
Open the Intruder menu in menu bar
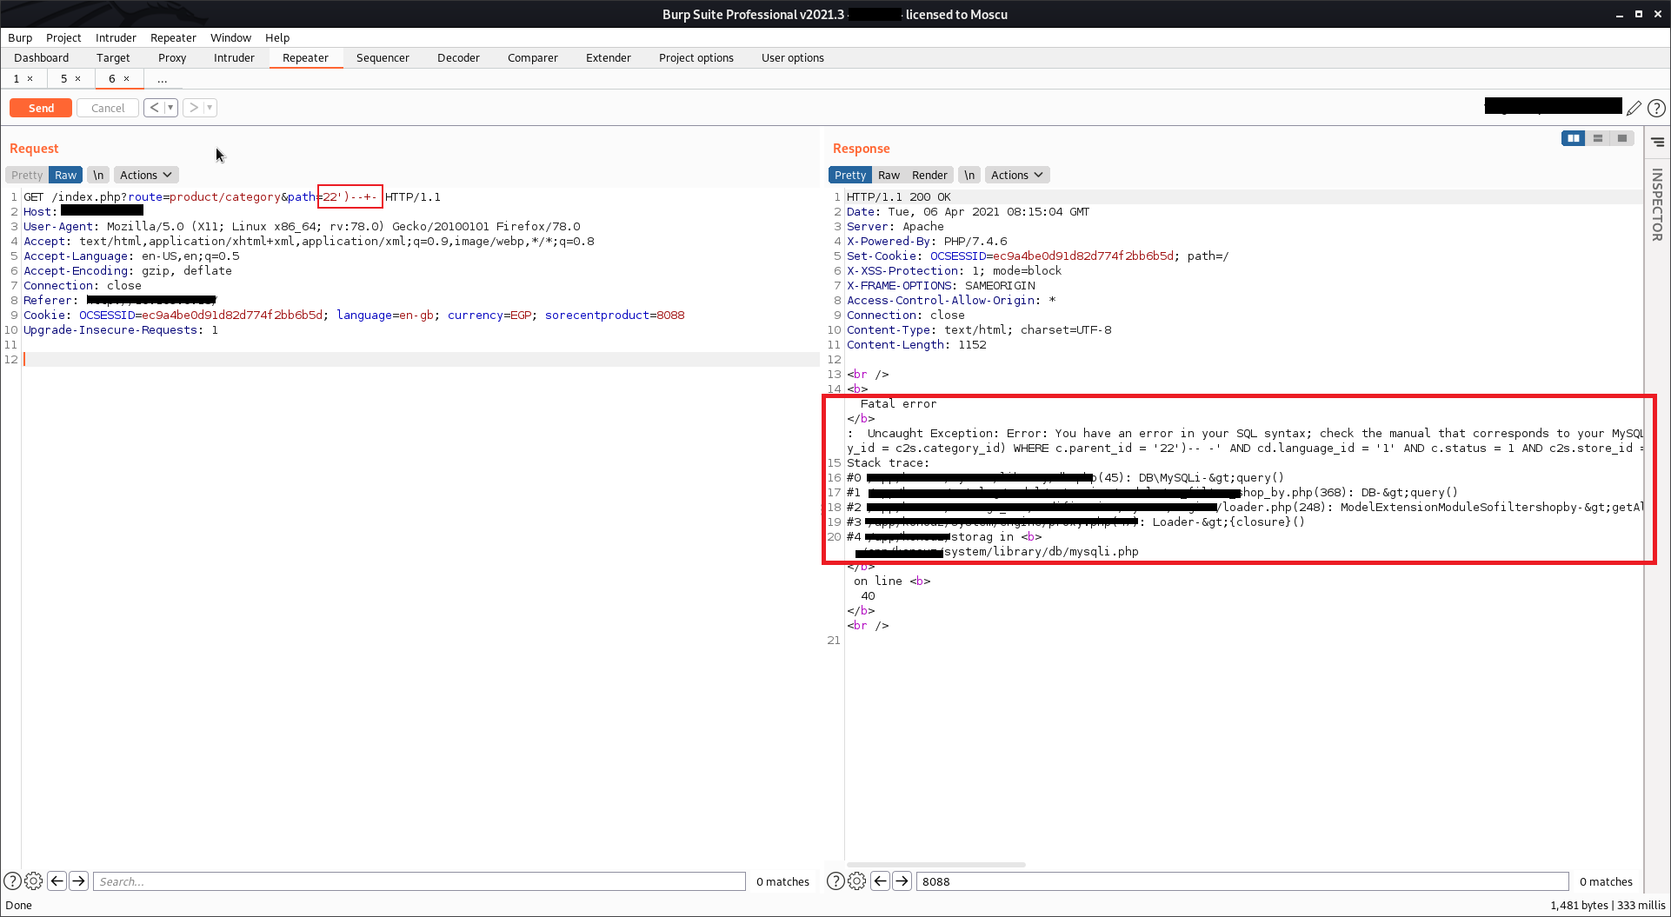116,37
